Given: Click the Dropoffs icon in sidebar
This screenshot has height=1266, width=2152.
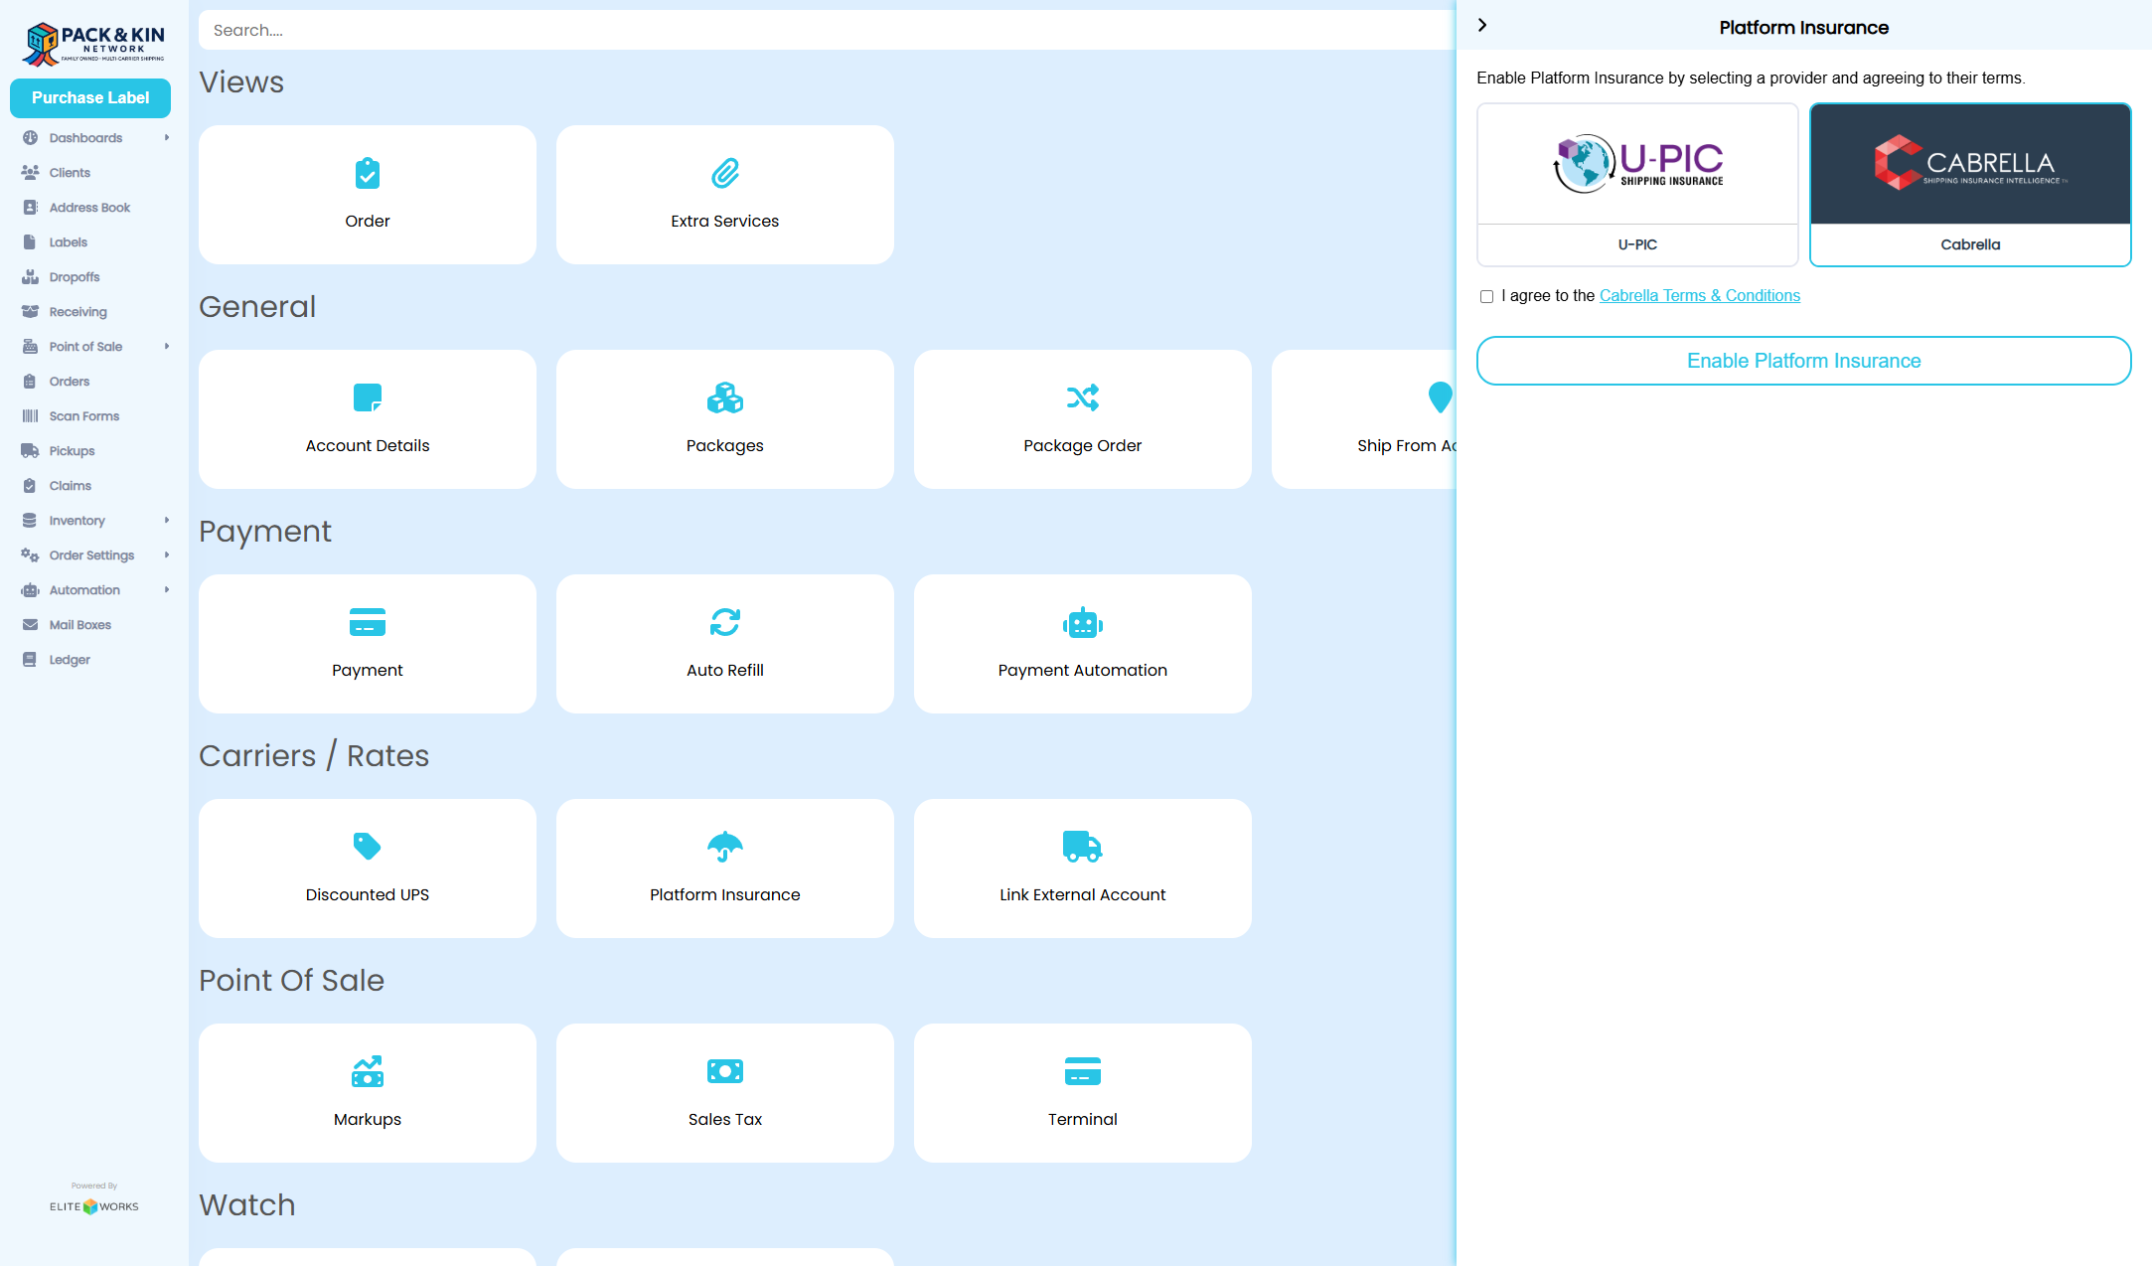Looking at the screenshot, I should point(30,276).
